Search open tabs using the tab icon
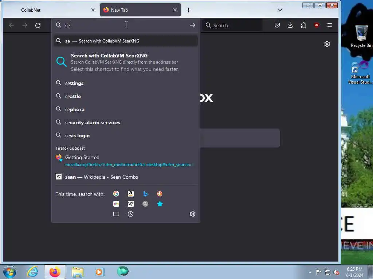 point(116,214)
